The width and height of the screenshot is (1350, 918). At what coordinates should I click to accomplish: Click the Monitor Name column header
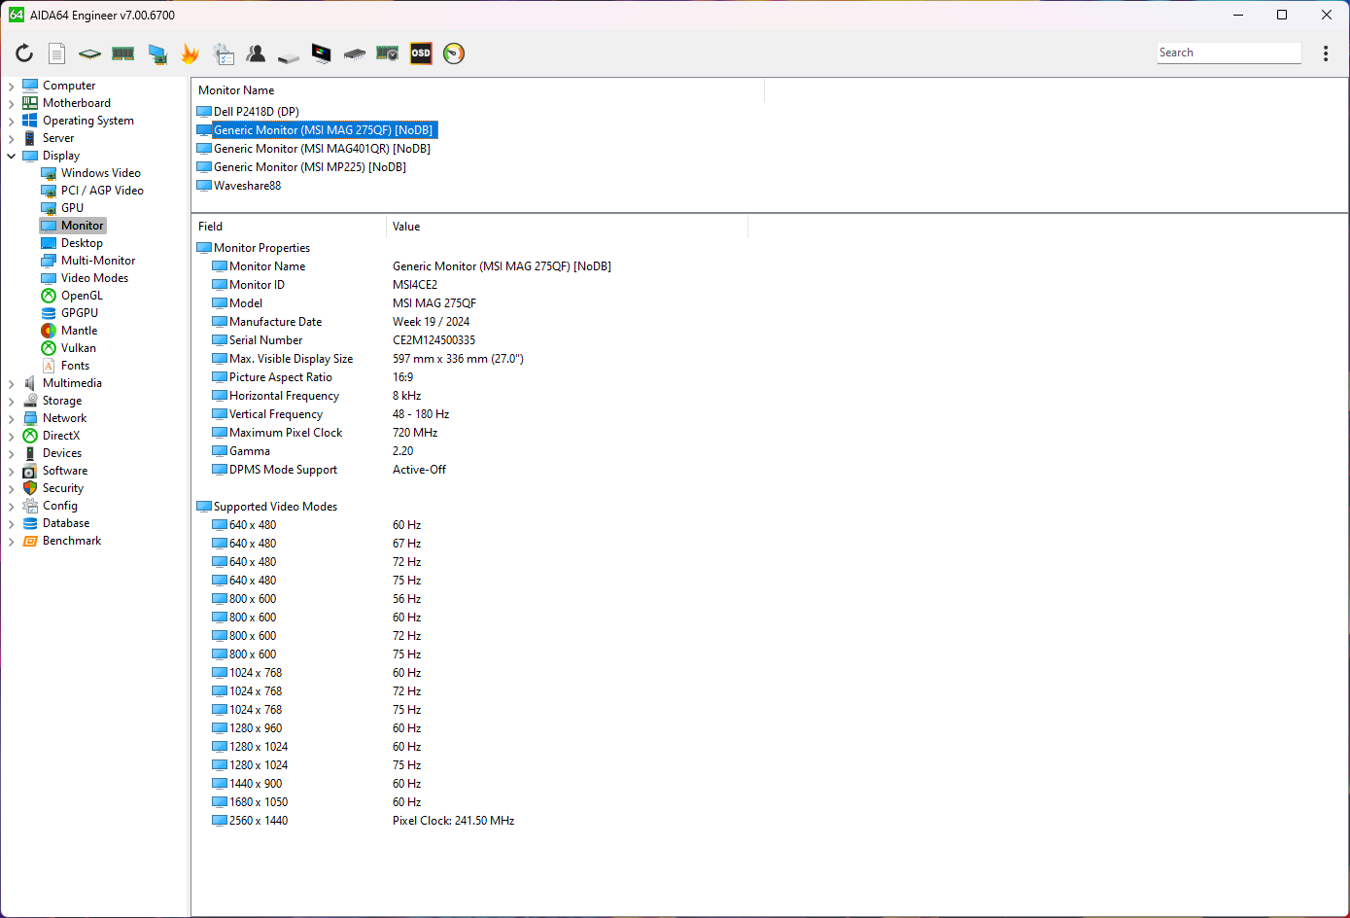point(477,90)
